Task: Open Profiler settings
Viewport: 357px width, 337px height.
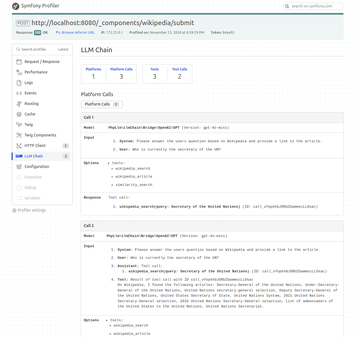Action: click(x=32, y=210)
